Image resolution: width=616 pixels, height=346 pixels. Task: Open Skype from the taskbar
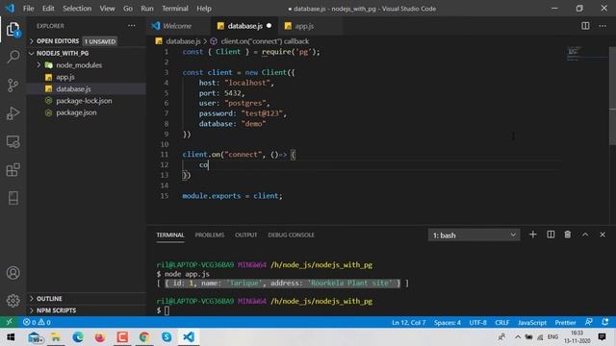point(167,337)
